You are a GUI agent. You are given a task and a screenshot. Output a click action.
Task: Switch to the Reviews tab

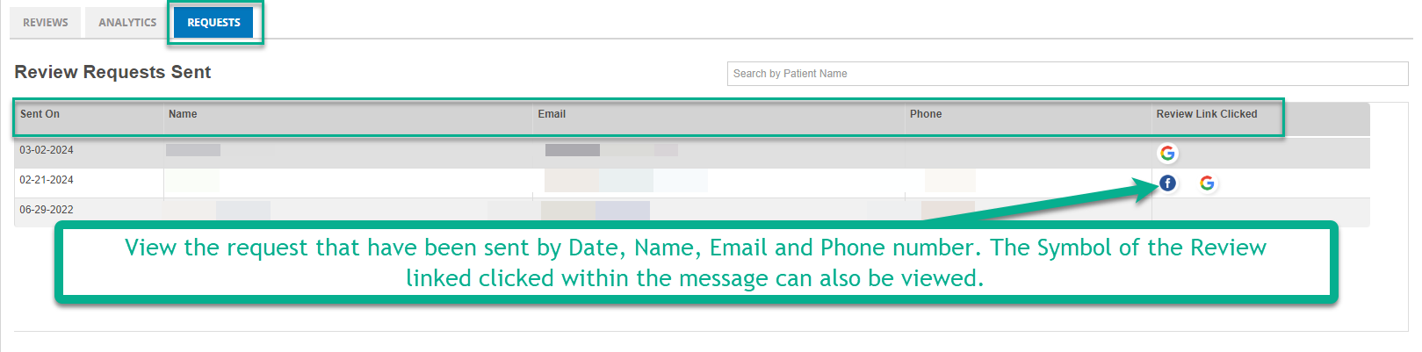(45, 22)
